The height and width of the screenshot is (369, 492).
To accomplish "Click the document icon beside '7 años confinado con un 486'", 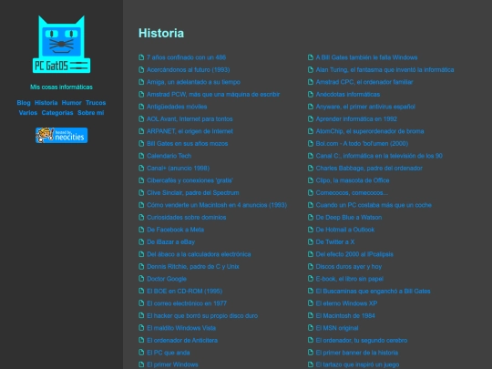I will [x=141, y=57].
